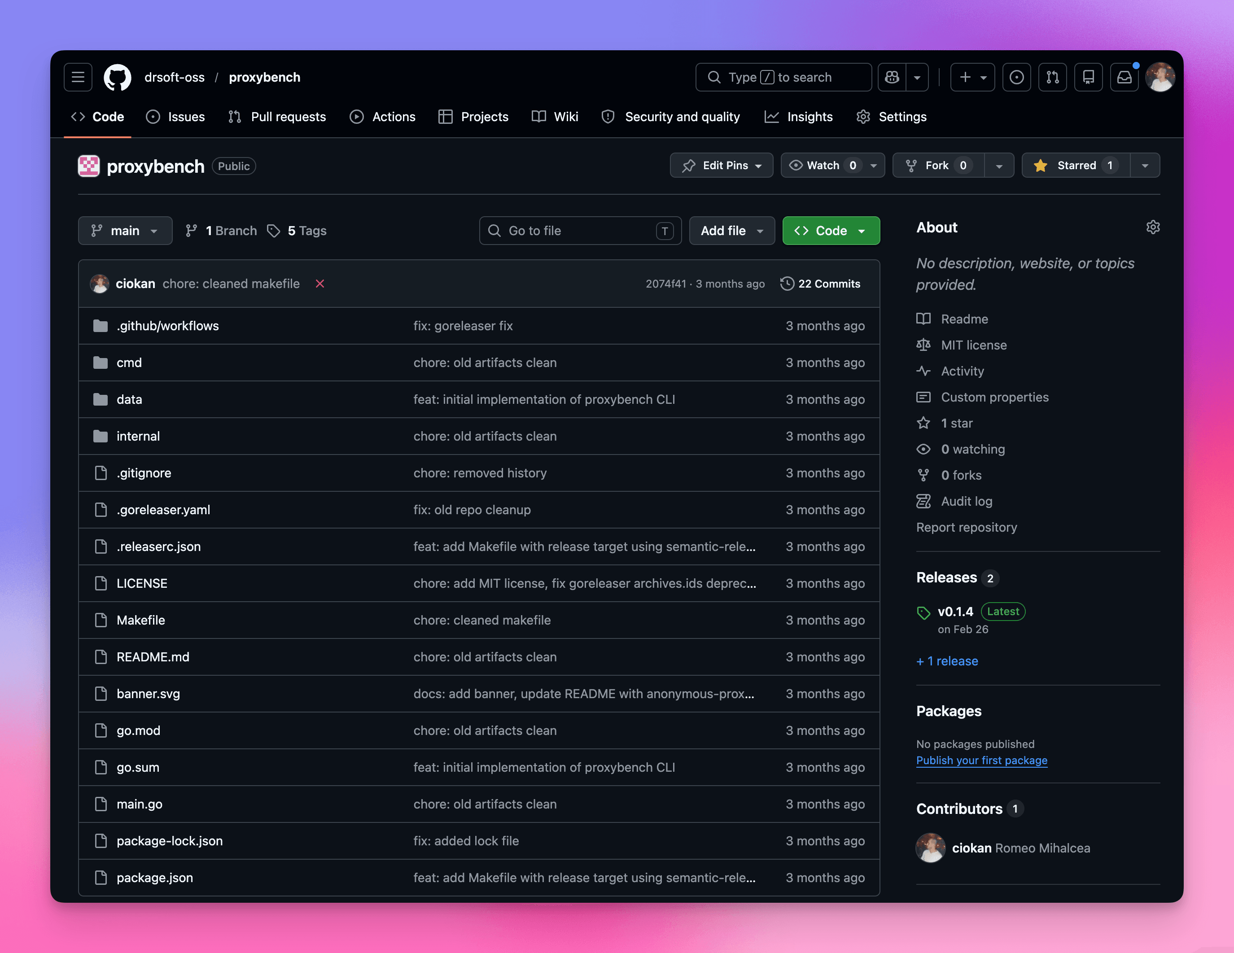
Task: Expand the create new plus dropdown
Action: (x=972, y=77)
